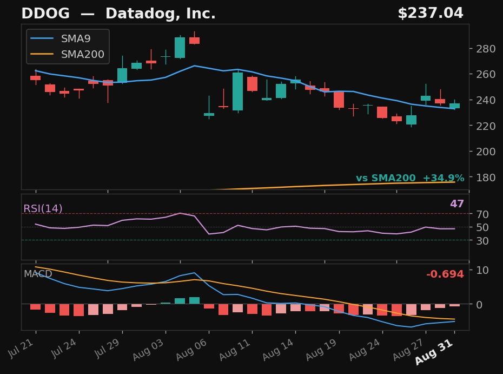
Task: Click the 220 price axis label
Action: coord(486,126)
